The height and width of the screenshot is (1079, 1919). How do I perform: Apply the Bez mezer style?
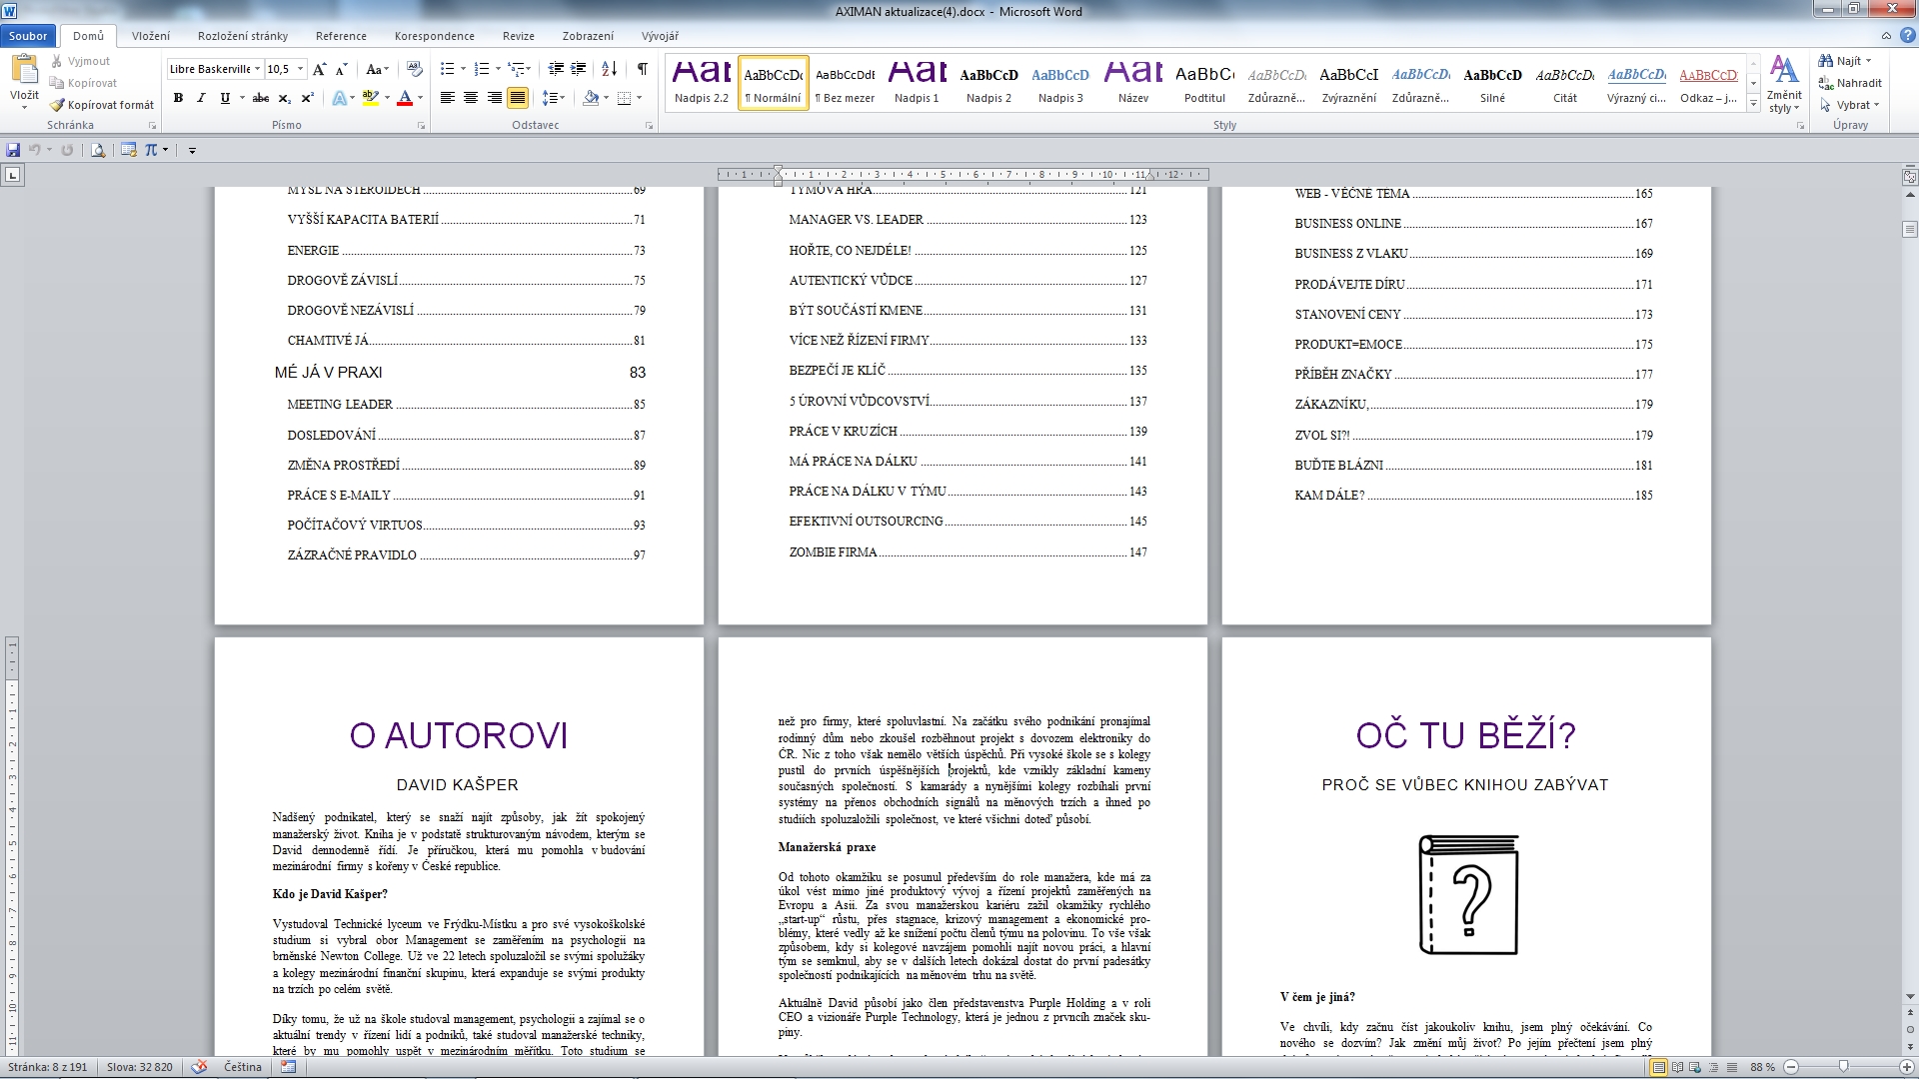pos(845,83)
